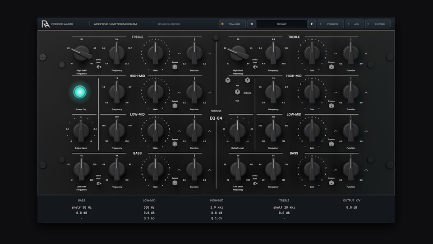Click the Trial 90D button

tap(232, 24)
